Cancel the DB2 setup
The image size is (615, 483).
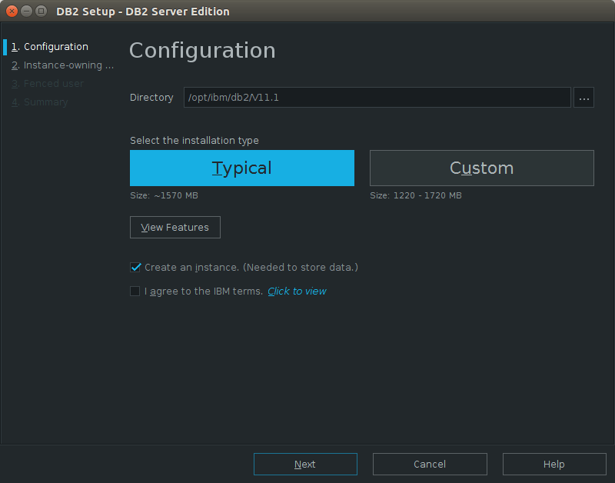pos(430,465)
